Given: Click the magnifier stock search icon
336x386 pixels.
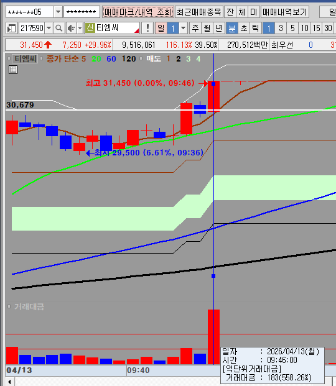Looking at the screenshot, I should (x=59, y=29).
